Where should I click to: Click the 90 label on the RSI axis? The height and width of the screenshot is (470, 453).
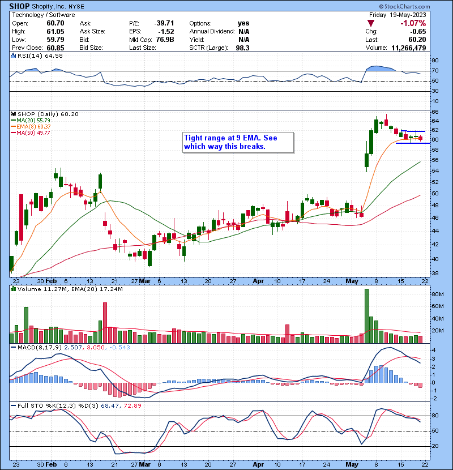click(435, 61)
